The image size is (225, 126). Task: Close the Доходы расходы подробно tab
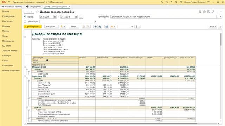point(69,7)
